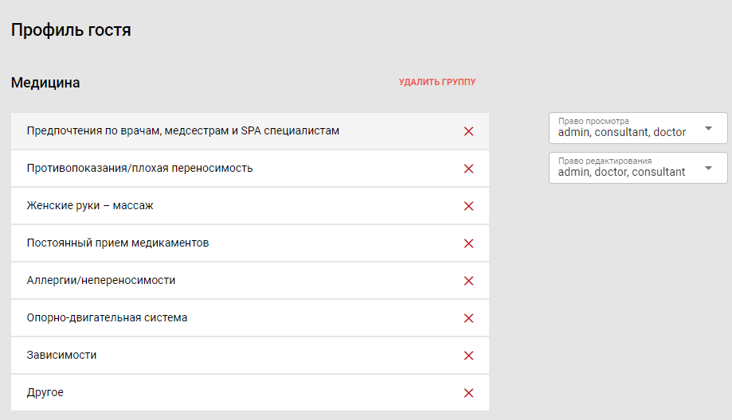Select the 'Зависимости' list row
732x420 pixels.
pos(62,356)
